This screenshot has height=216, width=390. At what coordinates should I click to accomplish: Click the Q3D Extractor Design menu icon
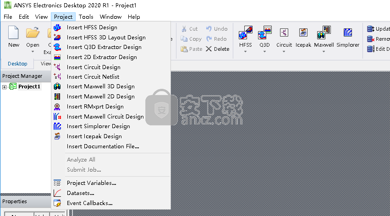[57, 47]
